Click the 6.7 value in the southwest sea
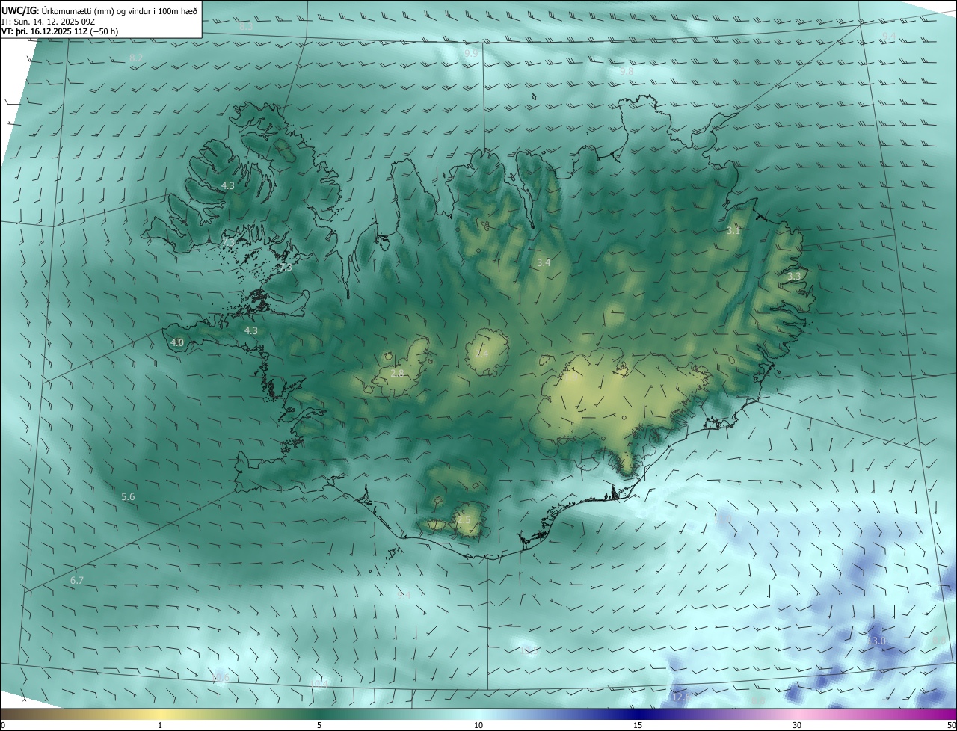This screenshot has height=731, width=957. pyautogui.click(x=77, y=580)
